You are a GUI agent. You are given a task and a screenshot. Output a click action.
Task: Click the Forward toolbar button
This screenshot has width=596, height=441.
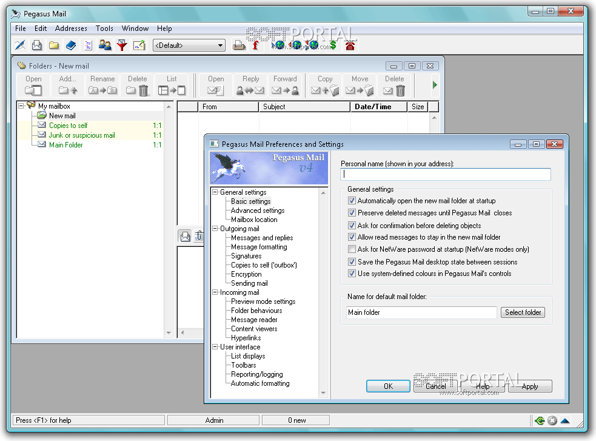[285, 85]
